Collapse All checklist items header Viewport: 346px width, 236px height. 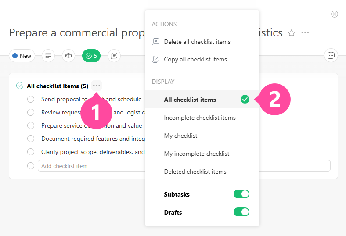coord(20,86)
